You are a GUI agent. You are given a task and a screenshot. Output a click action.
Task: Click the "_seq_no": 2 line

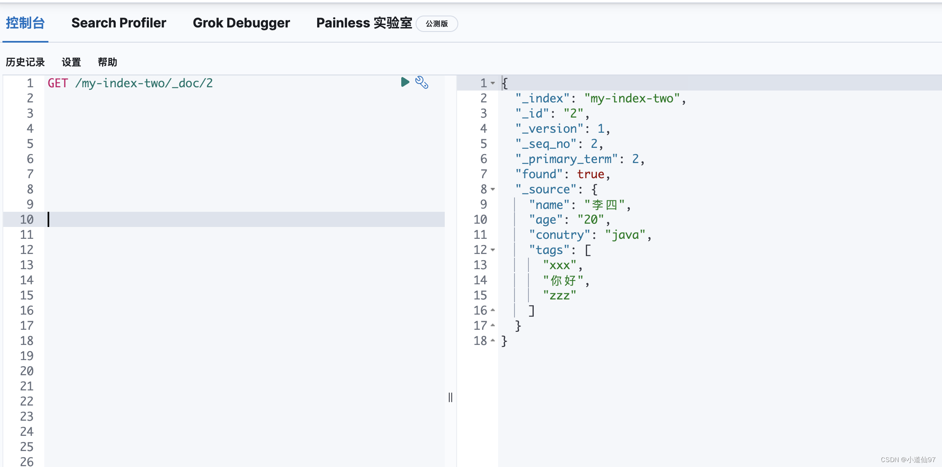[x=559, y=144]
